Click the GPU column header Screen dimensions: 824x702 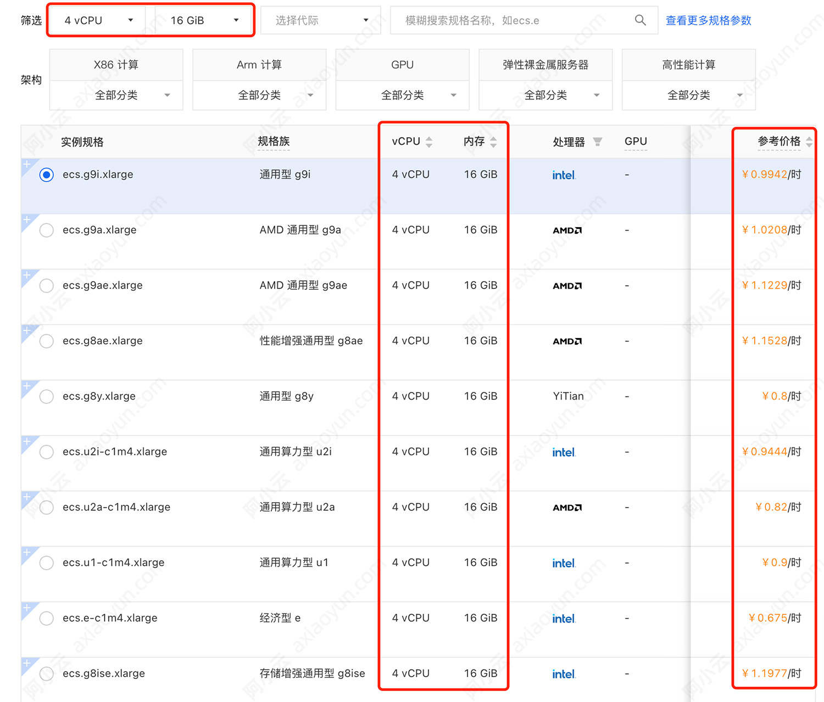[x=636, y=142]
